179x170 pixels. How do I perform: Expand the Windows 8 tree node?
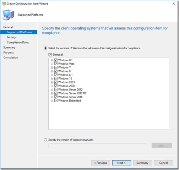point(52,71)
